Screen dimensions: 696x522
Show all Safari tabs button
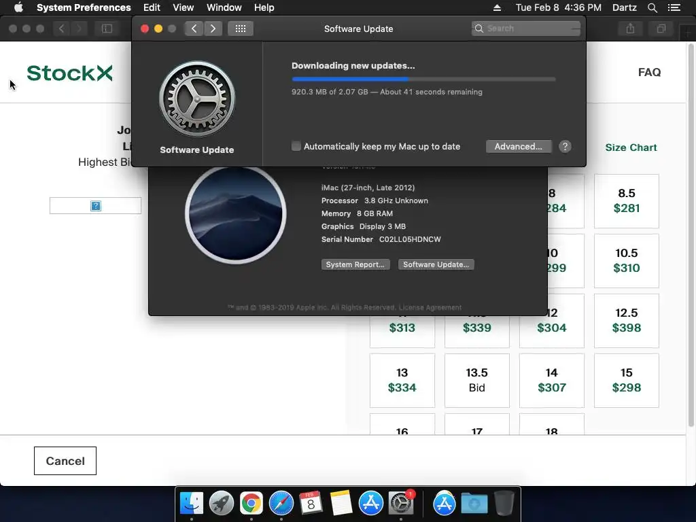661,29
